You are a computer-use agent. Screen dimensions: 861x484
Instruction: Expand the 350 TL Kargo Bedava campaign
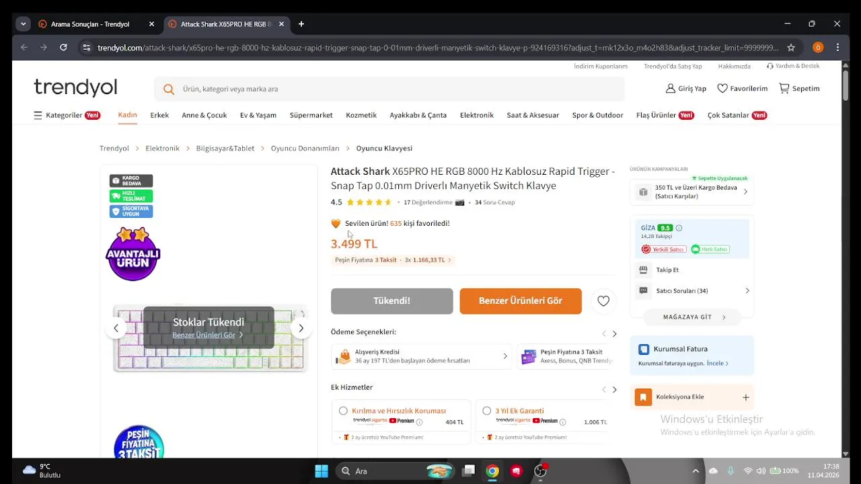[x=691, y=192]
